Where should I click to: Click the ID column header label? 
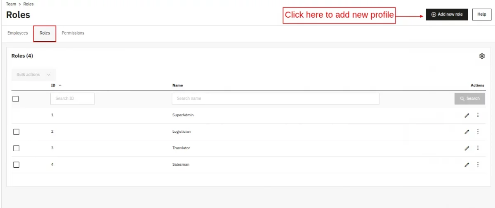[53, 86]
